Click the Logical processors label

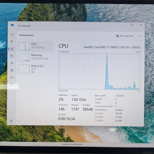click(104, 106)
